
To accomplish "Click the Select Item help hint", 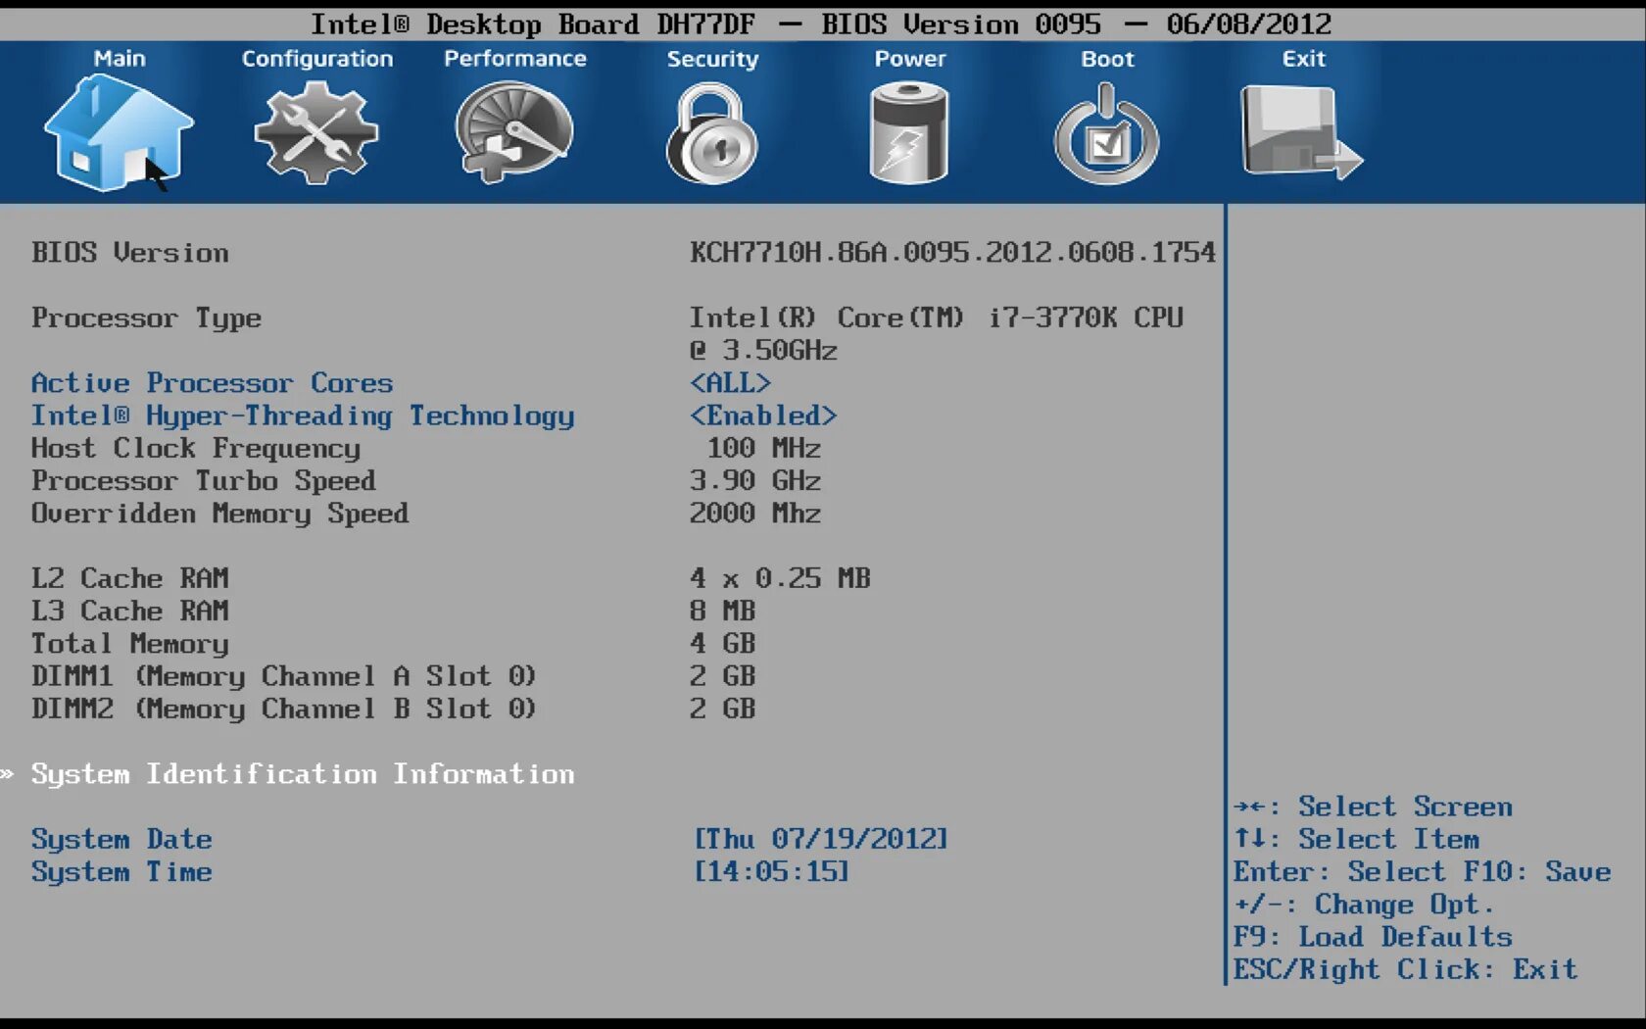I will (x=1357, y=839).
